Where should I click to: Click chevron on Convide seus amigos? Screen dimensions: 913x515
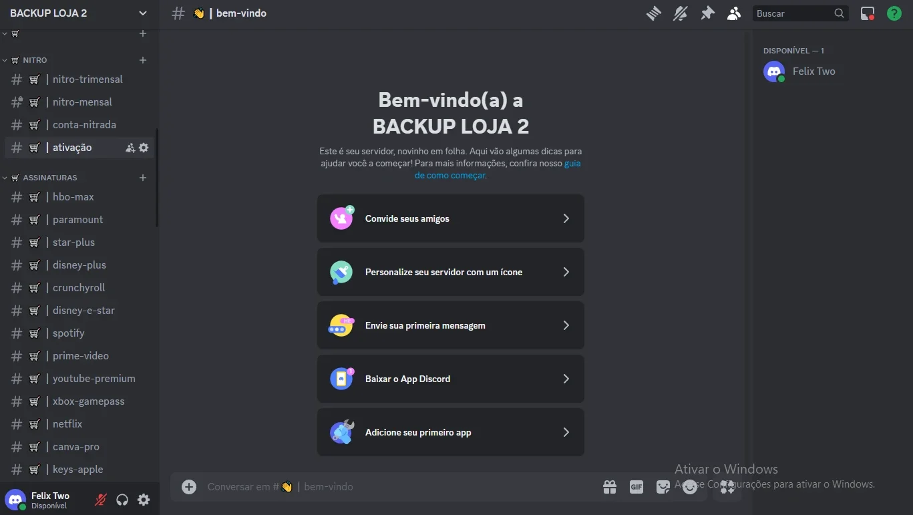point(566,218)
